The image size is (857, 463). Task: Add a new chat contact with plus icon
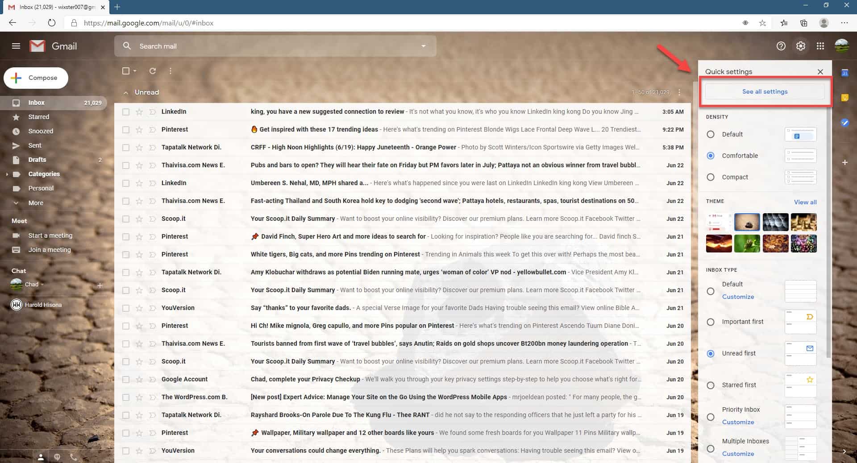(x=100, y=285)
